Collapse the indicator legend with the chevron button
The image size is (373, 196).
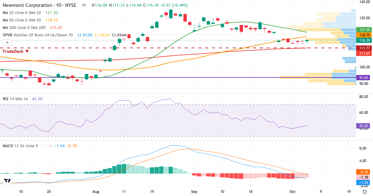[x=7, y=43]
